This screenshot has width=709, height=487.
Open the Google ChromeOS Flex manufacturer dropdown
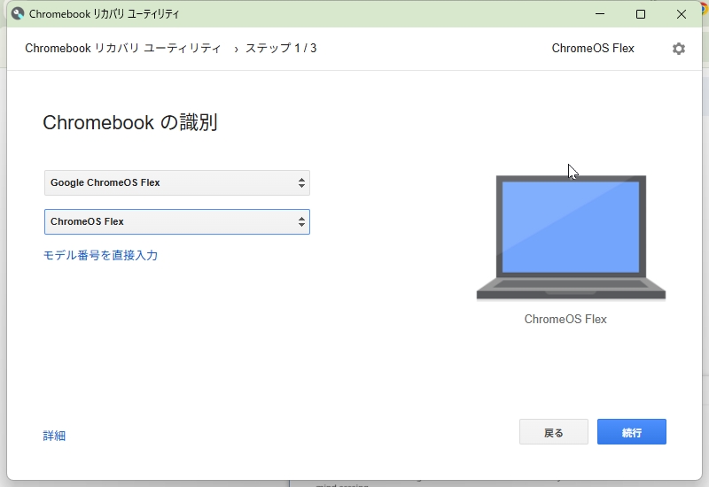coord(176,182)
